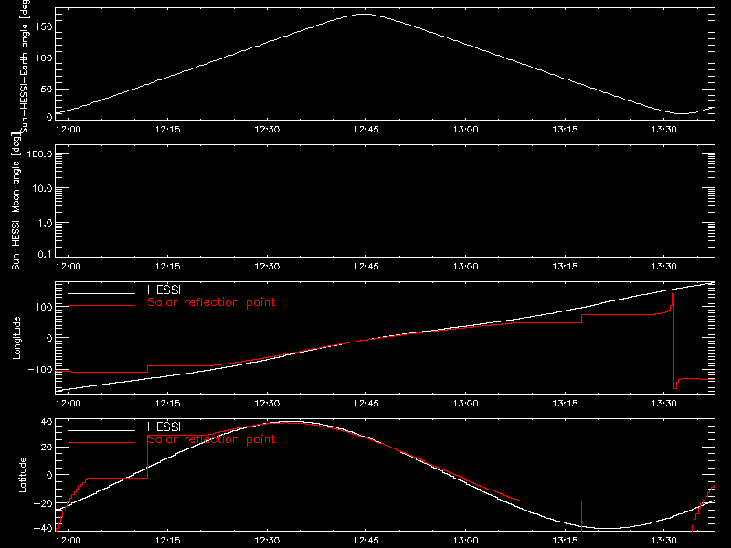
Task: Click the 50 tick of Earth angle plot
Action: [47, 89]
